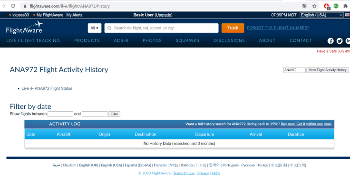Open the FAQs footer link
The width and height of the screenshot is (350, 193).
tap(216, 173)
